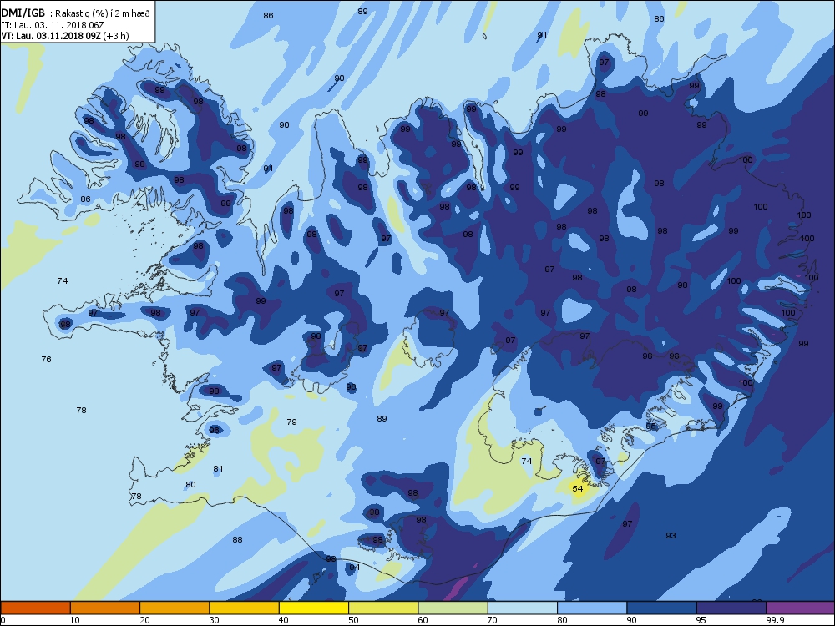
Task: Choose the light green 60–70 legend swatch
Action: coord(453,608)
